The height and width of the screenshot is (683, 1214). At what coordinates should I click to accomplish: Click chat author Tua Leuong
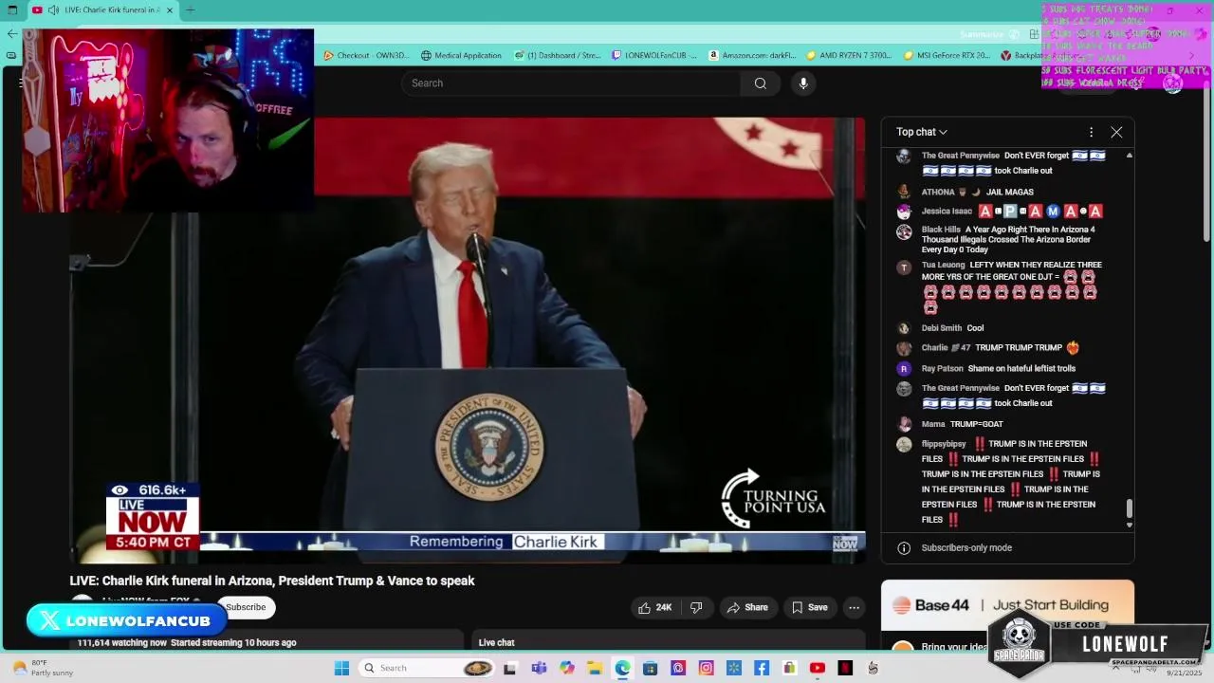943,266
